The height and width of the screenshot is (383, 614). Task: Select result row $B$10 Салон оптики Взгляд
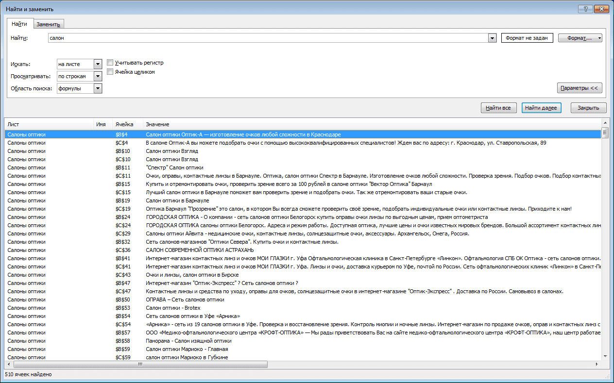[x=303, y=151]
